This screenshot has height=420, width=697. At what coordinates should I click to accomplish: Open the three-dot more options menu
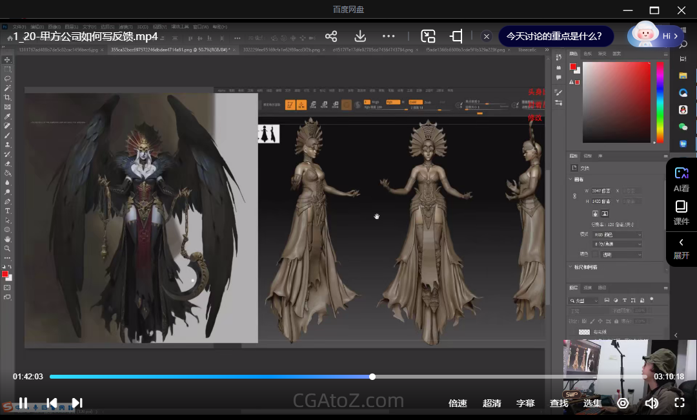389,36
